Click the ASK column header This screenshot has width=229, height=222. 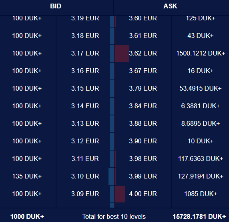coord(170,6)
